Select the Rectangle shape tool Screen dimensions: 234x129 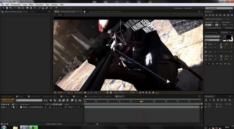[x=28, y=8]
